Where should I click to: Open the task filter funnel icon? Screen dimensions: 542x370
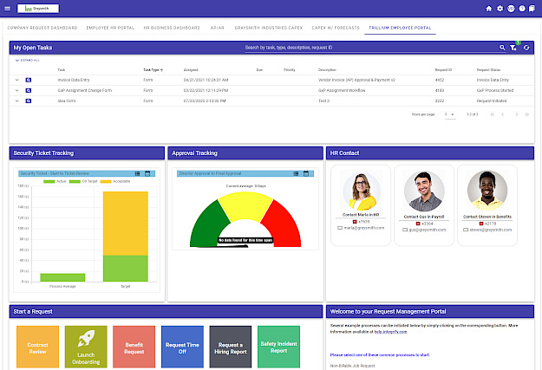tap(513, 48)
